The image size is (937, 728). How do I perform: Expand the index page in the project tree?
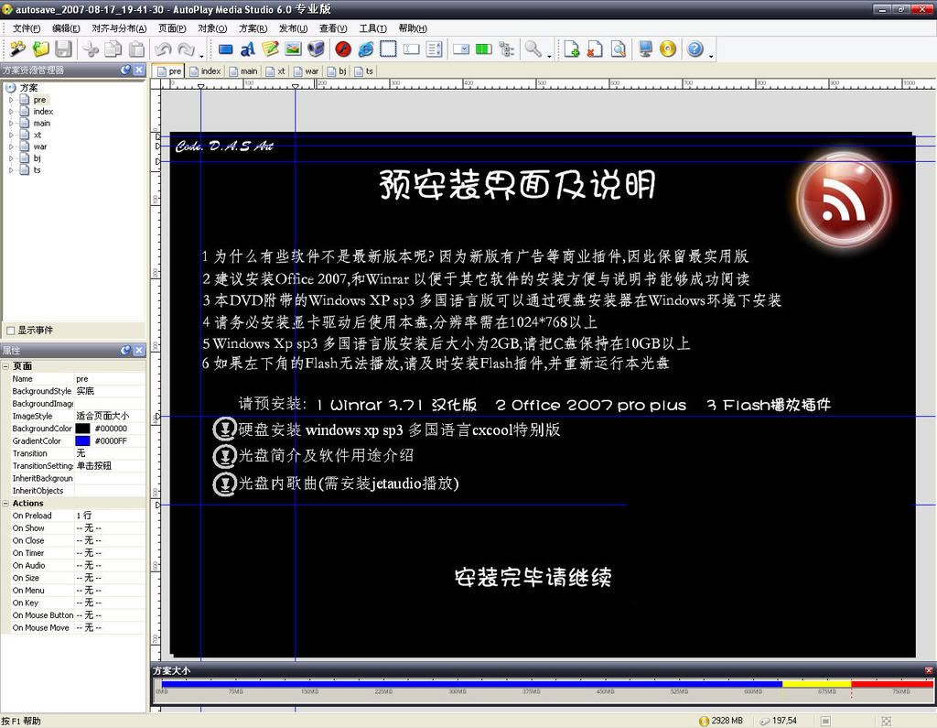click(x=11, y=112)
